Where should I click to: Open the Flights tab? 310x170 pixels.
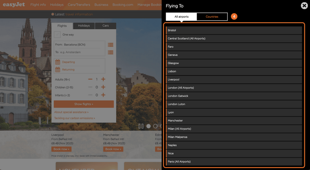(62, 26)
